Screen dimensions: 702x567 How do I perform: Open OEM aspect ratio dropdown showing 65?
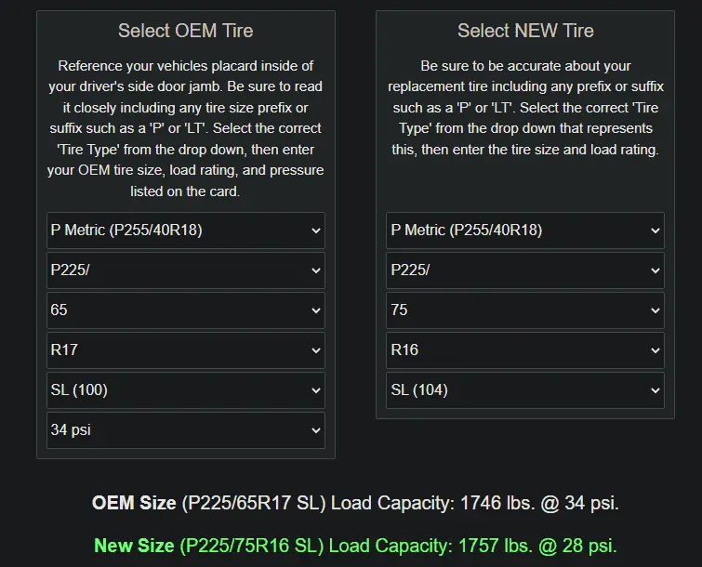(185, 310)
